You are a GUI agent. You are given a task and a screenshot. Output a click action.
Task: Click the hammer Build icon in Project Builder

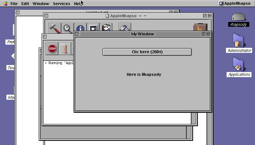(55, 28)
